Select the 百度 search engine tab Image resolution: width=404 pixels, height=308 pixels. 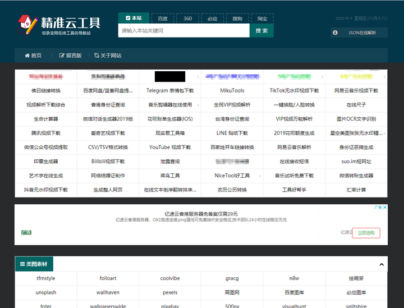pyautogui.click(x=163, y=19)
